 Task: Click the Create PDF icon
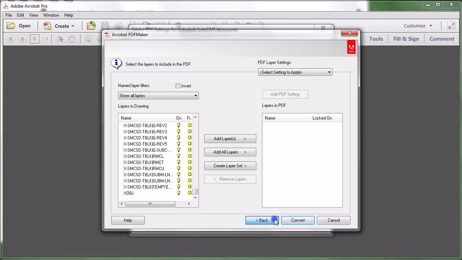point(48,26)
